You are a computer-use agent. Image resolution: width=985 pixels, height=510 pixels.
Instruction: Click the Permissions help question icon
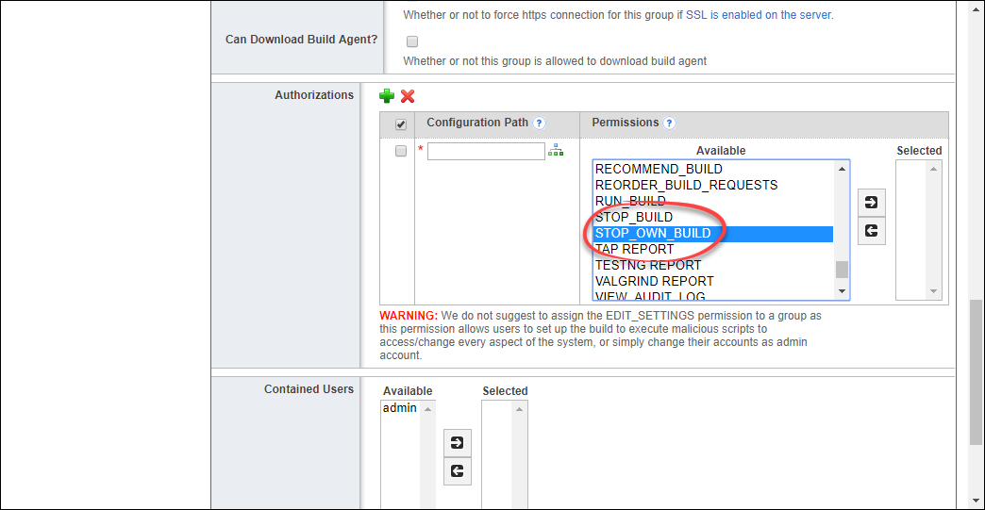coord(669,123)
